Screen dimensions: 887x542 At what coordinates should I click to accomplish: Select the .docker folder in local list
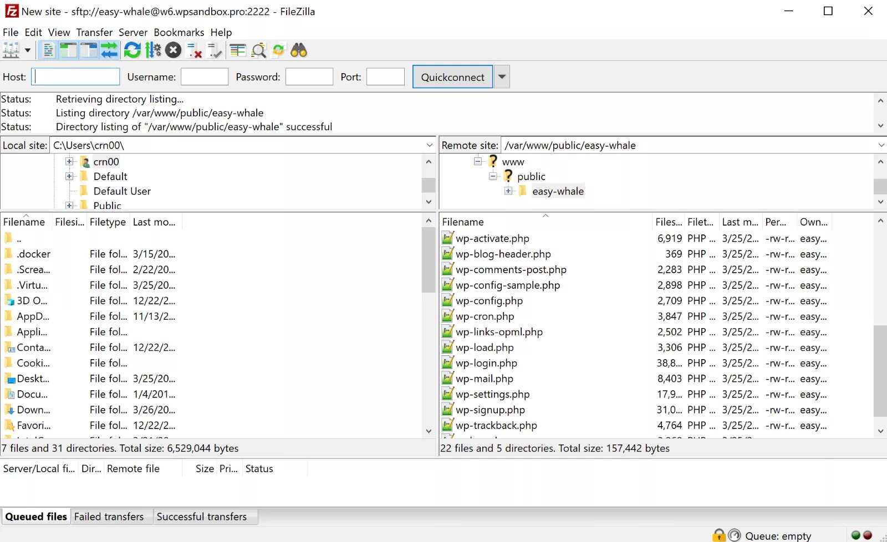click(x=33, y=254)
